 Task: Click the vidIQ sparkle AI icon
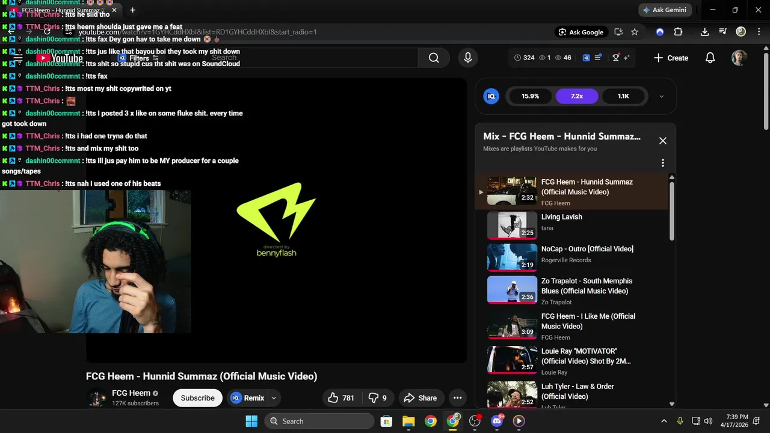(626, 58)
